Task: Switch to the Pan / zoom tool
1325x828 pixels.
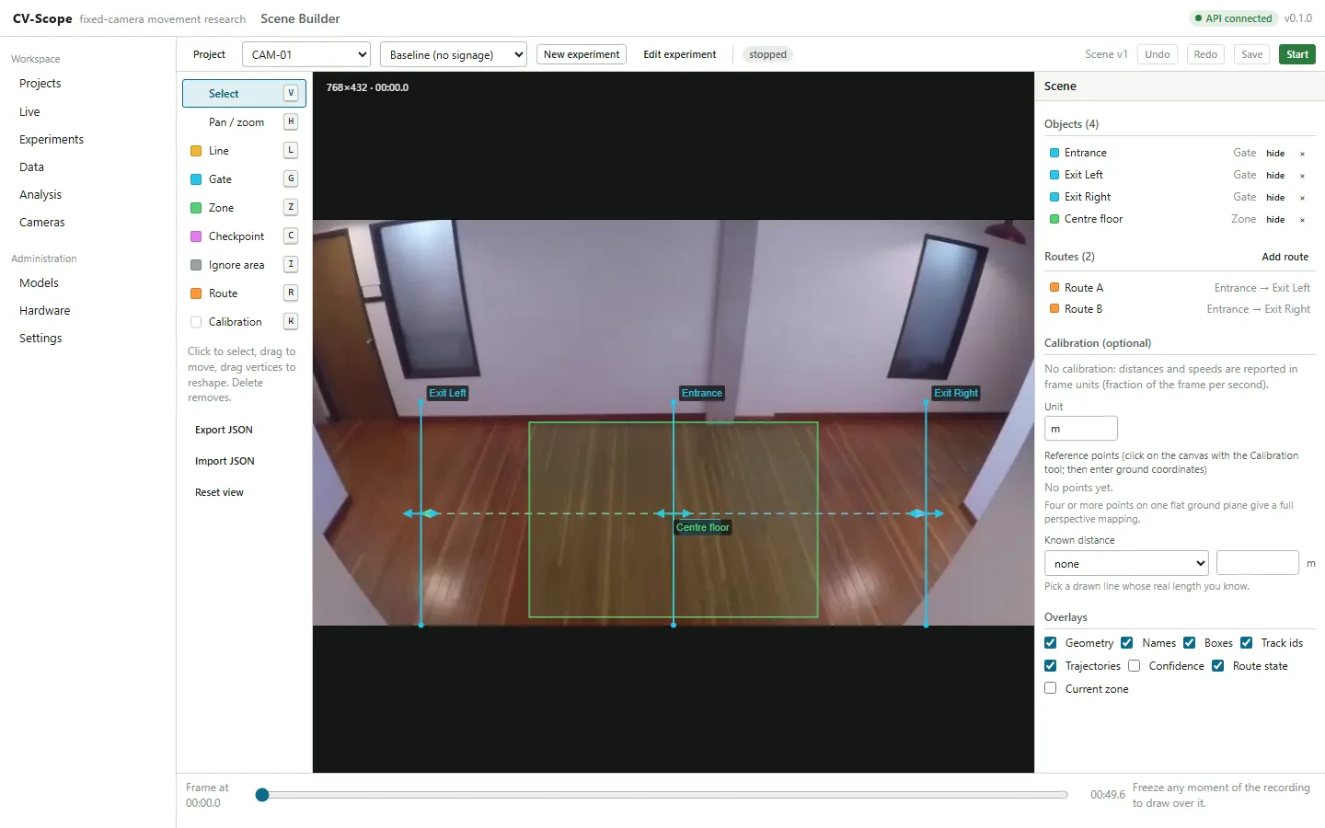Action: 244,122
